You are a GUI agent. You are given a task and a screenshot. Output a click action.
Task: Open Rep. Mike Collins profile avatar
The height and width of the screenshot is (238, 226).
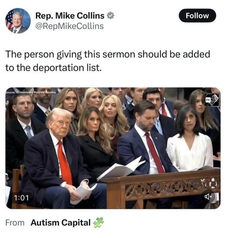(18, 21)
